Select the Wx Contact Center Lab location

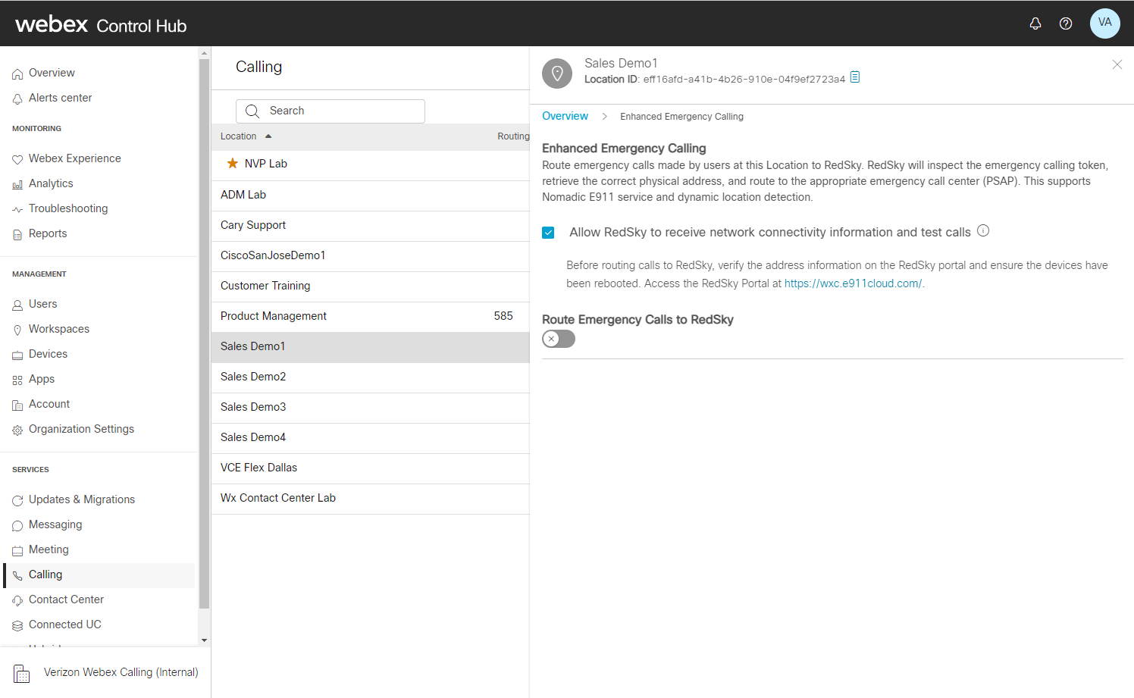pyautogui.click(x=371, y=499)
